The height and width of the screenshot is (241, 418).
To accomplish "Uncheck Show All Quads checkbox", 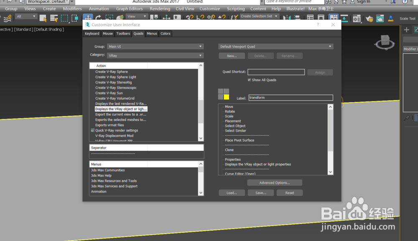I will click(x=249, y=80).
